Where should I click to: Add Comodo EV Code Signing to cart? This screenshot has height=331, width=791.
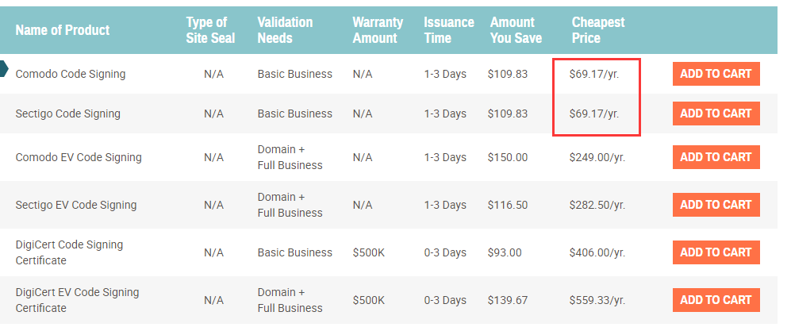point(716,157)
